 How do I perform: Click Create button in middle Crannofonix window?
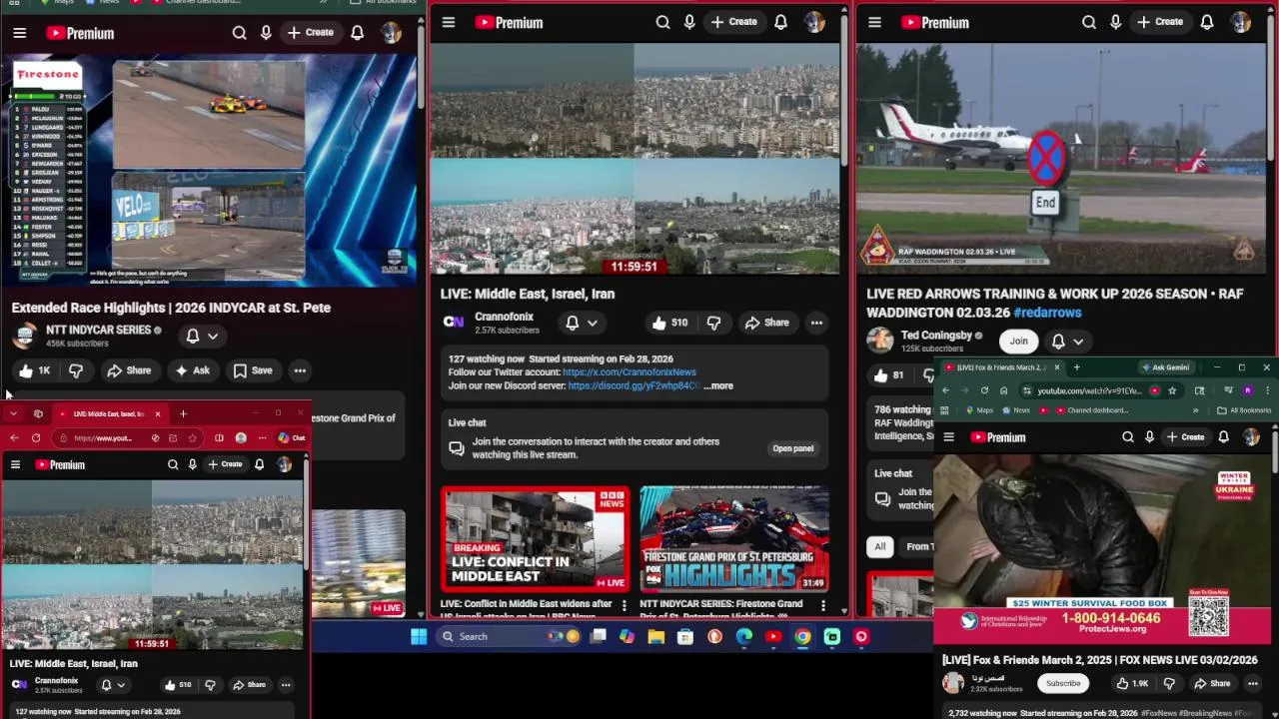tap(734, 22)
